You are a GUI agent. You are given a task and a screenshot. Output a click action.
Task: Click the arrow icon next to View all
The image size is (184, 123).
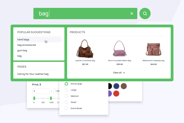pyautogui.click(x=124, y=73)
